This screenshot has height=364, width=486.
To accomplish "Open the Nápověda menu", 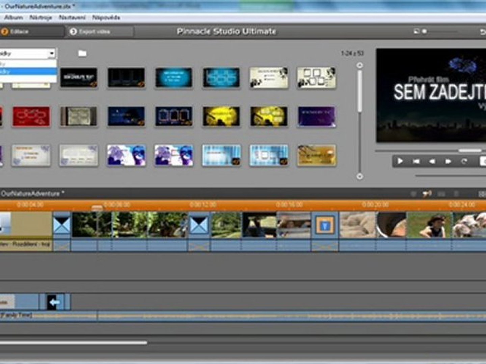I will point(106,18).
